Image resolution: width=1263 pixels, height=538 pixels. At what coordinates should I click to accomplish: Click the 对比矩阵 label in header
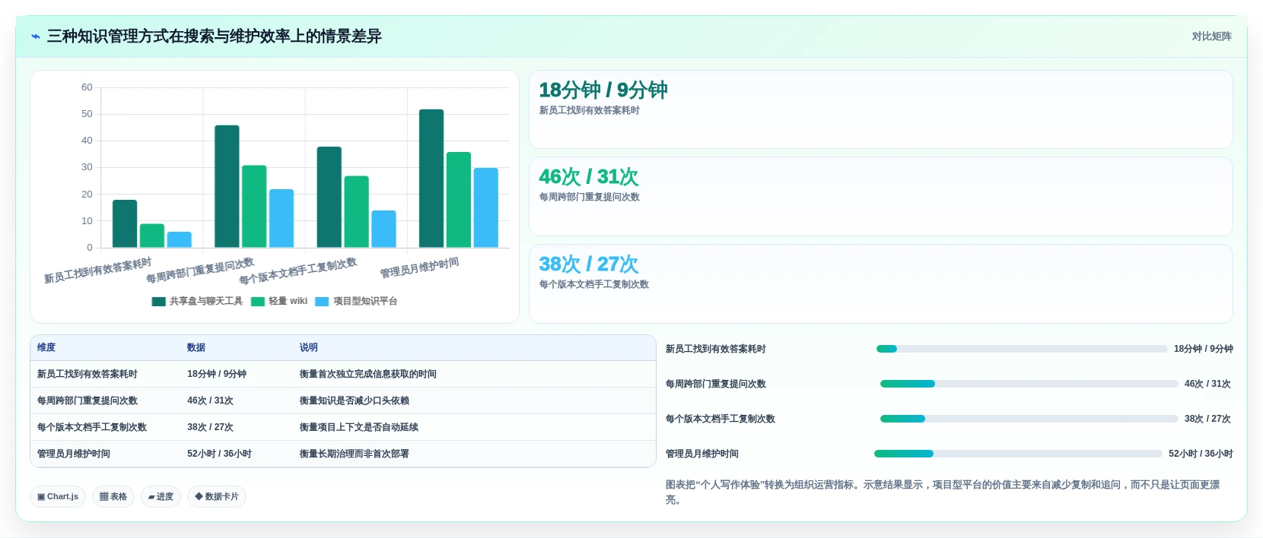point(1211,36)
